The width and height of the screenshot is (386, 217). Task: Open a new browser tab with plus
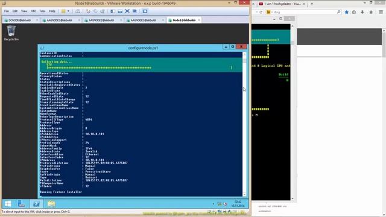tap(312, 4)
